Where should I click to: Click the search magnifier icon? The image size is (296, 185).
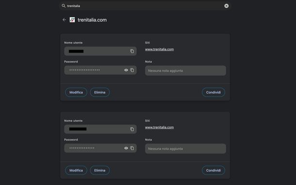[x=64, y=6]
